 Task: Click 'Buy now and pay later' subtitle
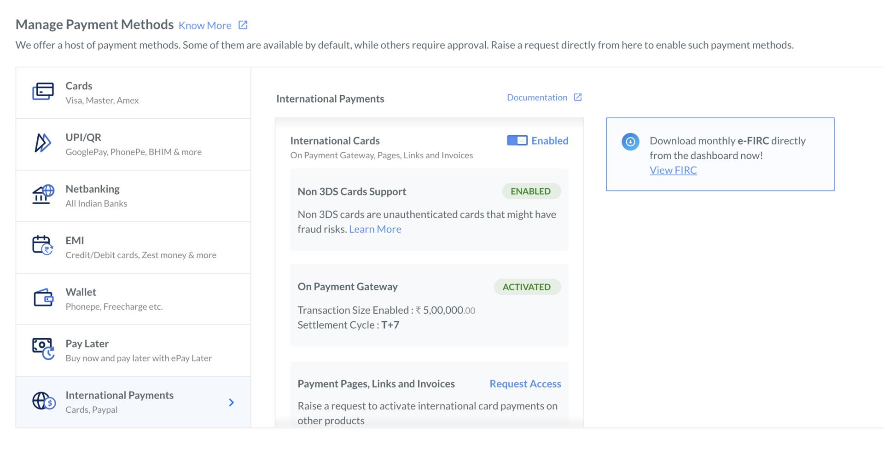[139, 358]
